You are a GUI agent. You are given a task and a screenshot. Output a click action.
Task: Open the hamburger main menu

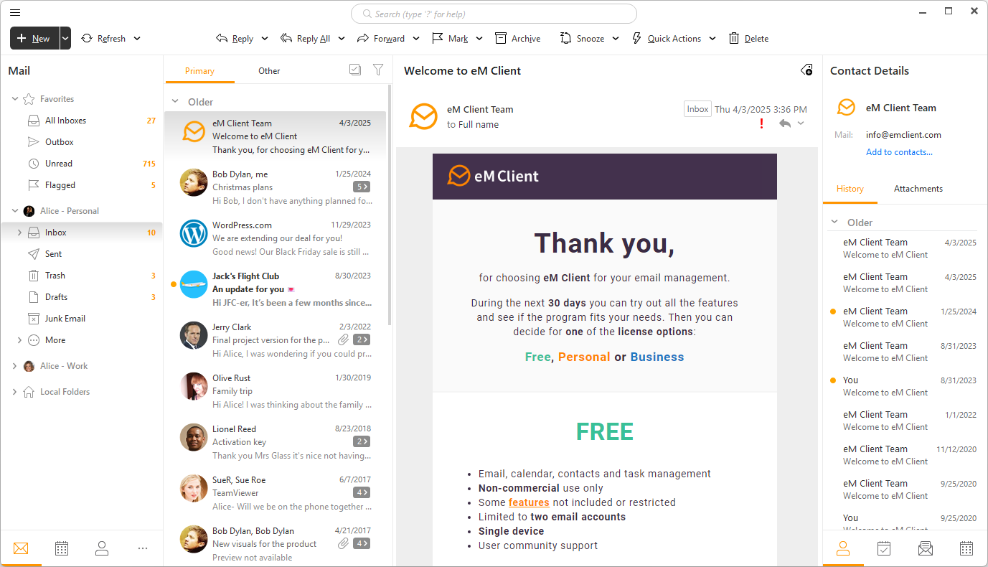pyautogui.click(x=15, y=12)
